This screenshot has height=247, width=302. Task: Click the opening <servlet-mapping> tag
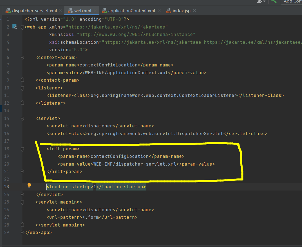coord(59,202)
